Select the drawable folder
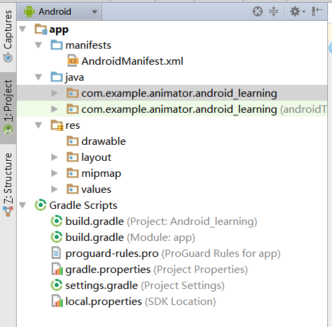The image size is (332, 327). point(96,141)
